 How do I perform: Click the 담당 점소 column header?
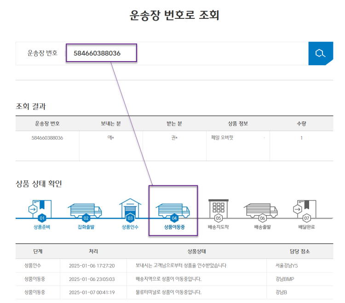299,252
